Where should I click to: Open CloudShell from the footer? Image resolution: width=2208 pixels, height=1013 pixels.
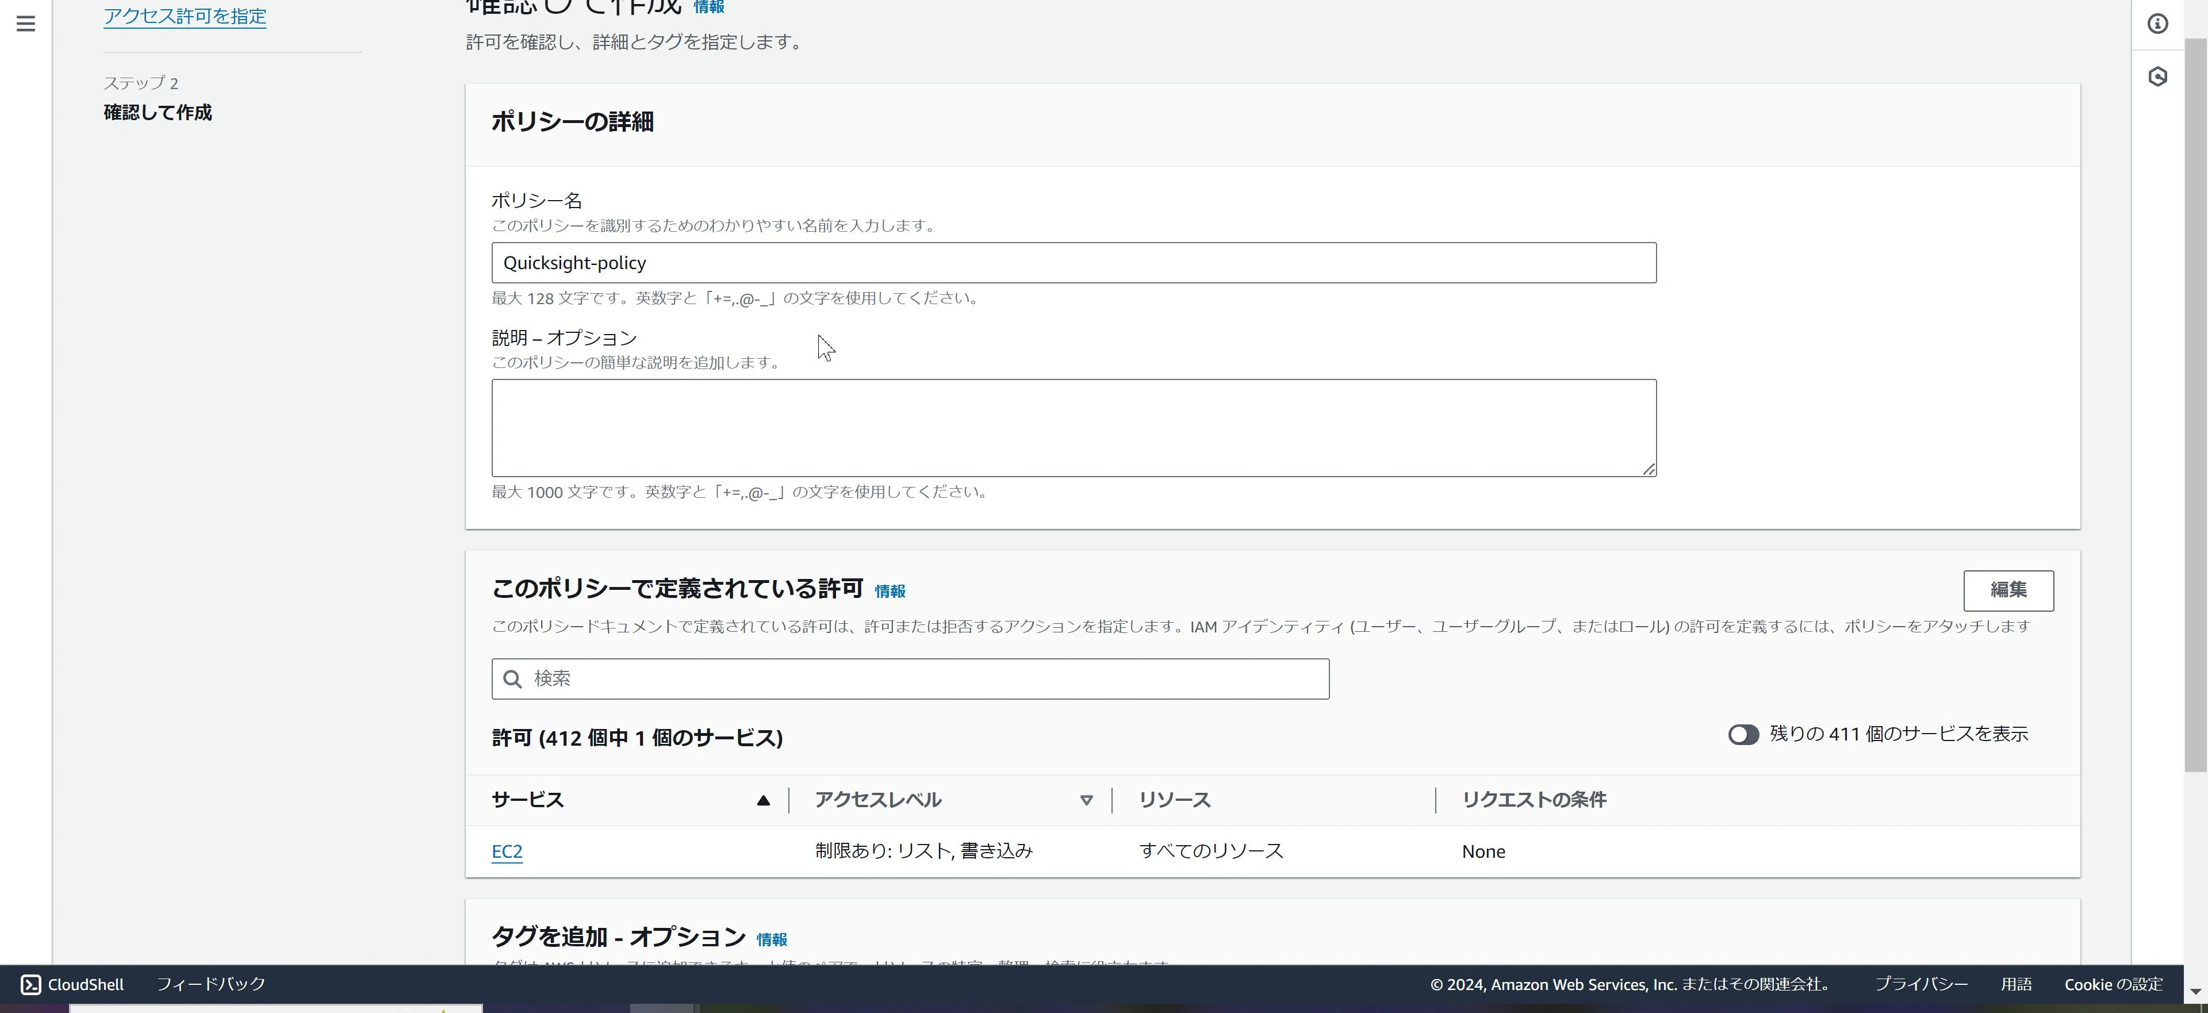73,984
